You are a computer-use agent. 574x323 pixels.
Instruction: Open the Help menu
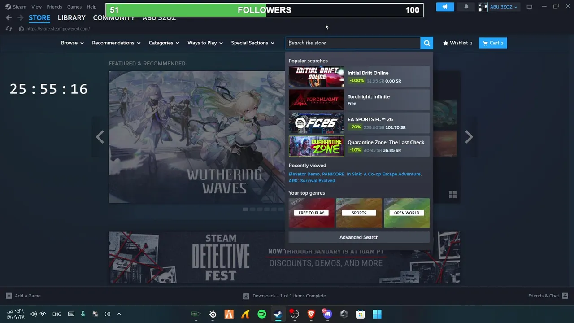[x=91, y=7]
